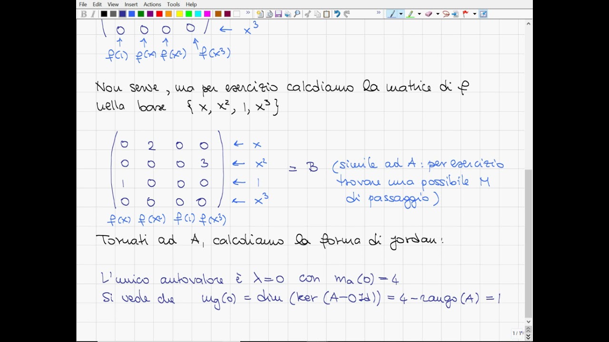Viewport: 609px width, 342px height.
Task: Select the dark blue ink color
Action: click(x=122, y=14)
